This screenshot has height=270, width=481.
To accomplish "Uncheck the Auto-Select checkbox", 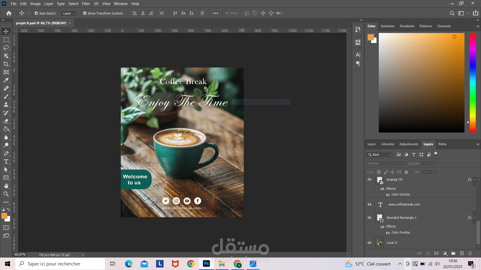I will (x=36, y=13).
